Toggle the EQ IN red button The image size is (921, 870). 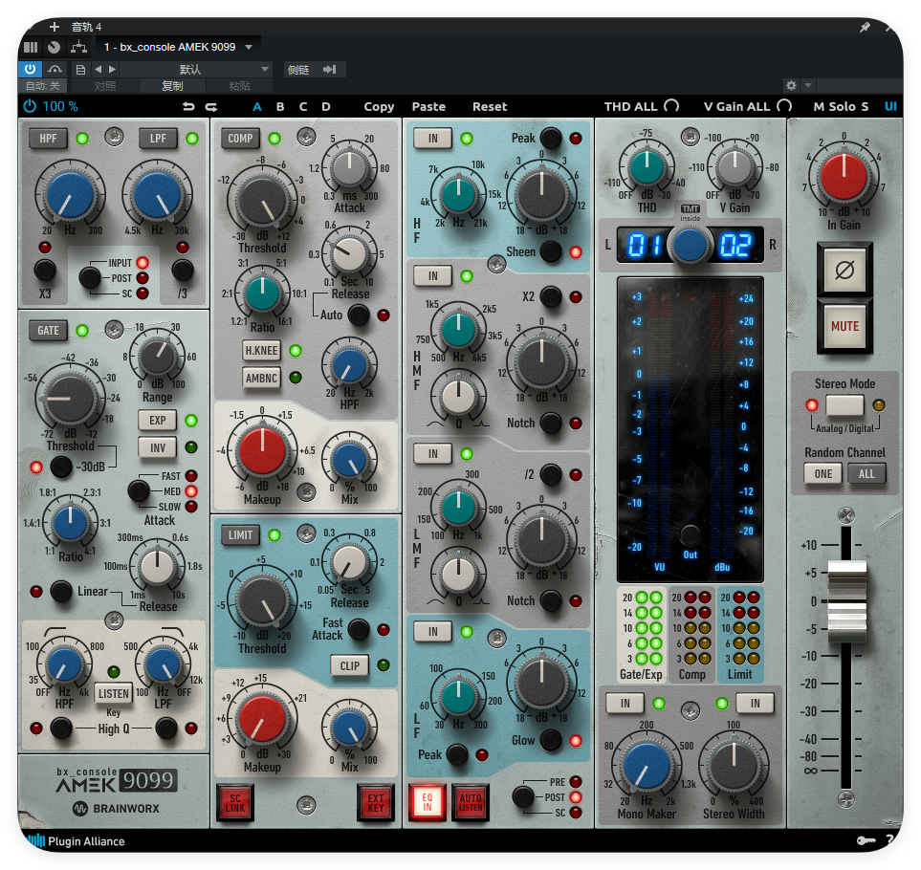pos(427,802)
